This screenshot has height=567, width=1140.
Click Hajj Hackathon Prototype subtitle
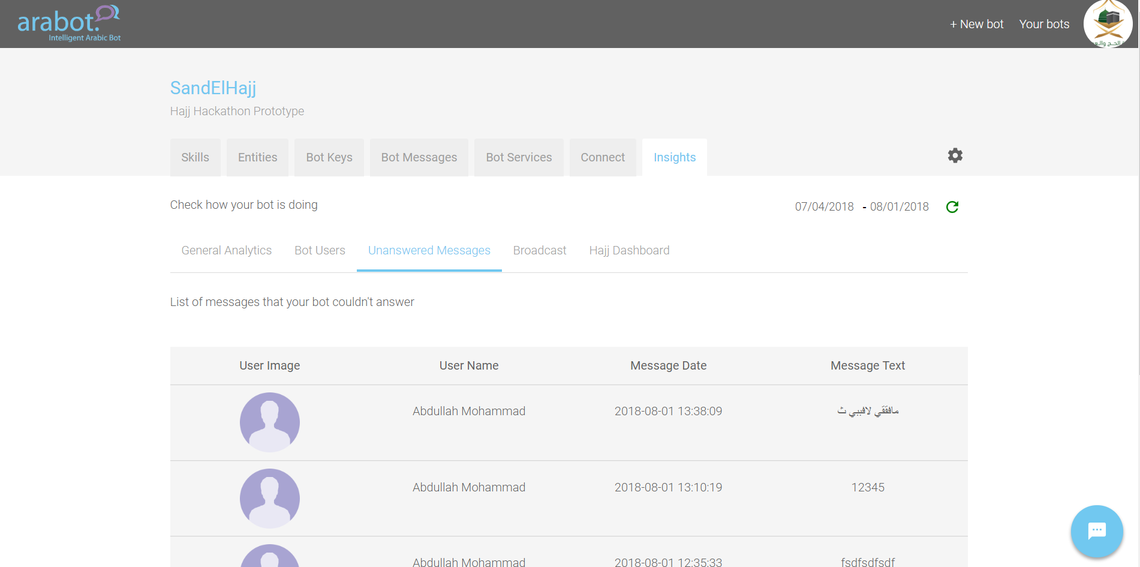[237, 111]
